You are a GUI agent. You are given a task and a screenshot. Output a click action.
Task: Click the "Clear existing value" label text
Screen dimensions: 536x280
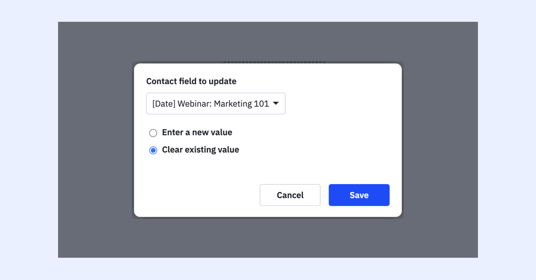(x=200, y=150)
